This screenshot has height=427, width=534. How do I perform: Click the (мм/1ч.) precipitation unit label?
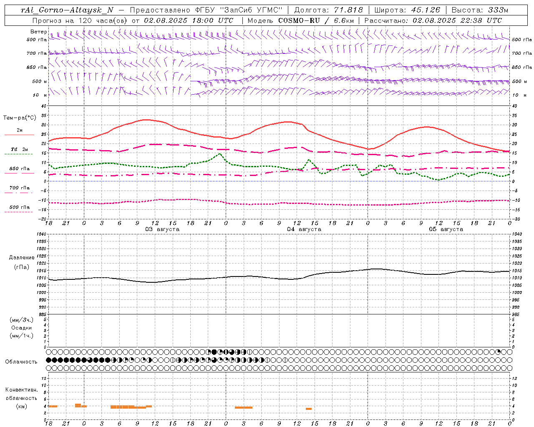(22, 336)
